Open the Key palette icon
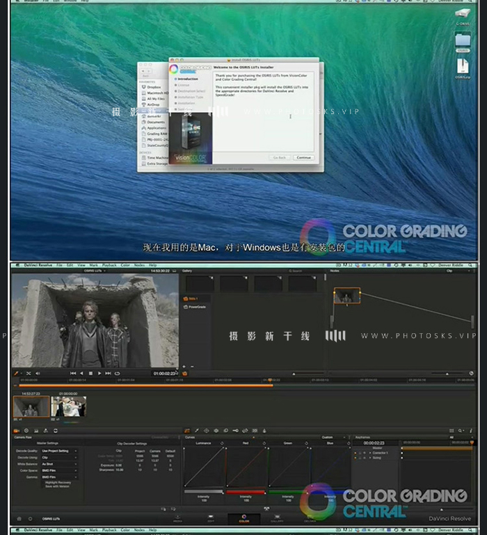 point(235,431)
